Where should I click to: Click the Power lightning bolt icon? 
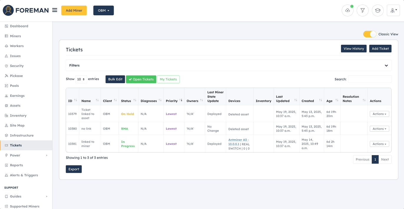[6, 155]
